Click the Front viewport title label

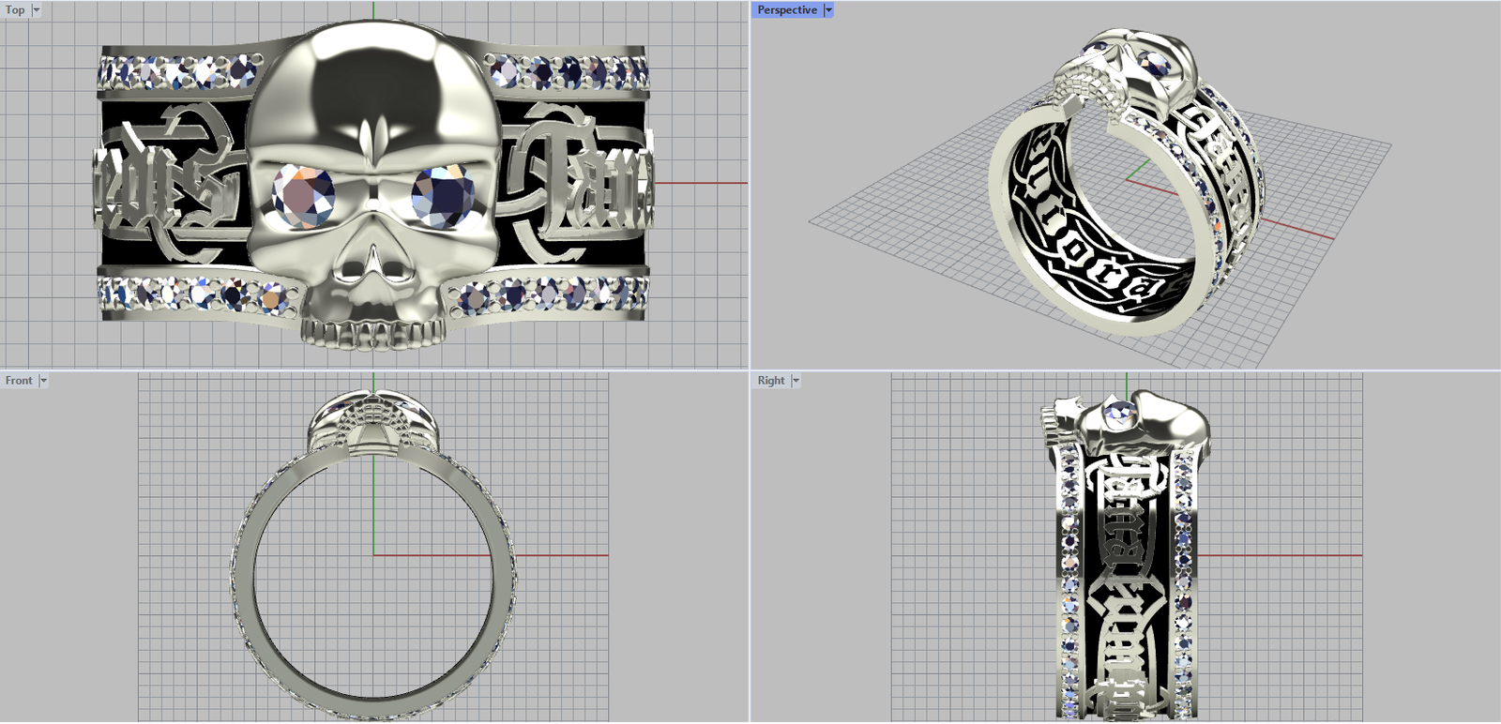[19, 381]
